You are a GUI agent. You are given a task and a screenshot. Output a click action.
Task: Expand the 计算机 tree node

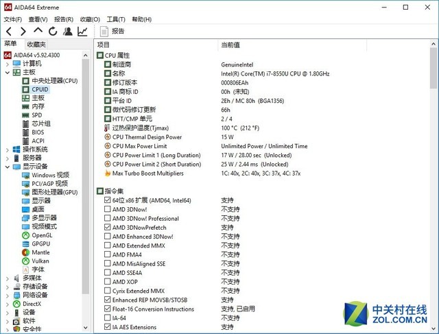click(7, 64)
